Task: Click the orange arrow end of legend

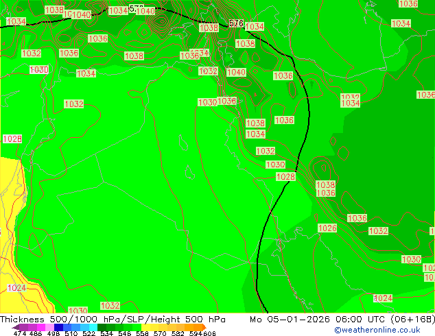Action: tap(204, 327)
